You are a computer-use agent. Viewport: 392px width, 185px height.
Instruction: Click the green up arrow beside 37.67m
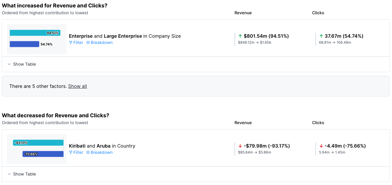[321, 36]
